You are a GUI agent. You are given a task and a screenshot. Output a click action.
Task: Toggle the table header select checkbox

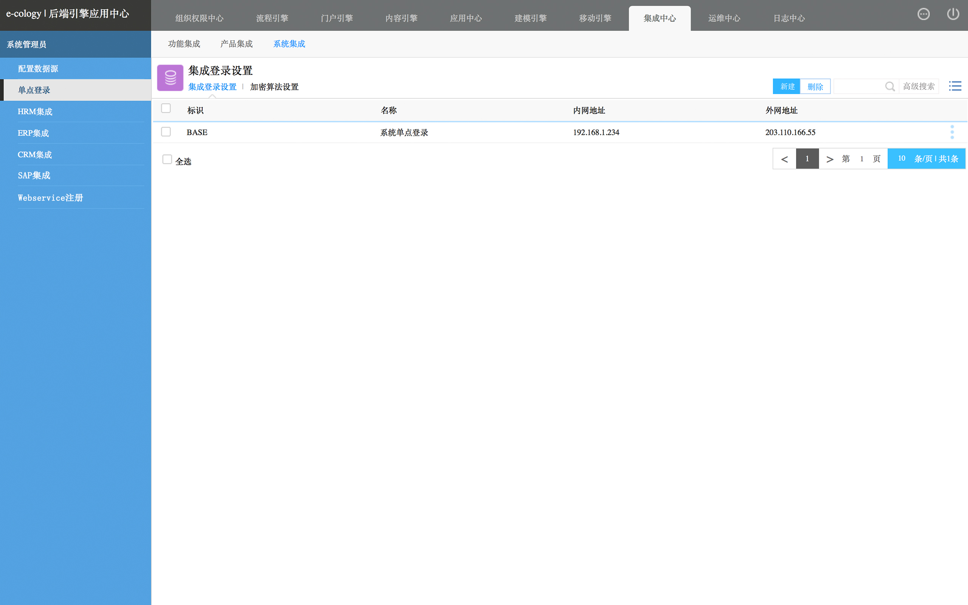[x=166, y=109]
